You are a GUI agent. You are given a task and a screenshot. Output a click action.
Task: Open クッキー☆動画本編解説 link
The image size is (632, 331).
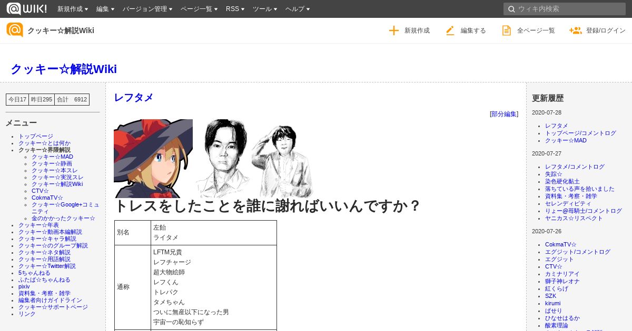click(x=50, y=232)
